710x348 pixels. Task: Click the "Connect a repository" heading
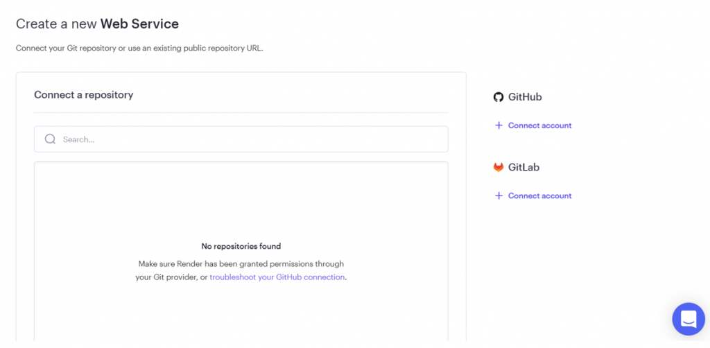83,95
